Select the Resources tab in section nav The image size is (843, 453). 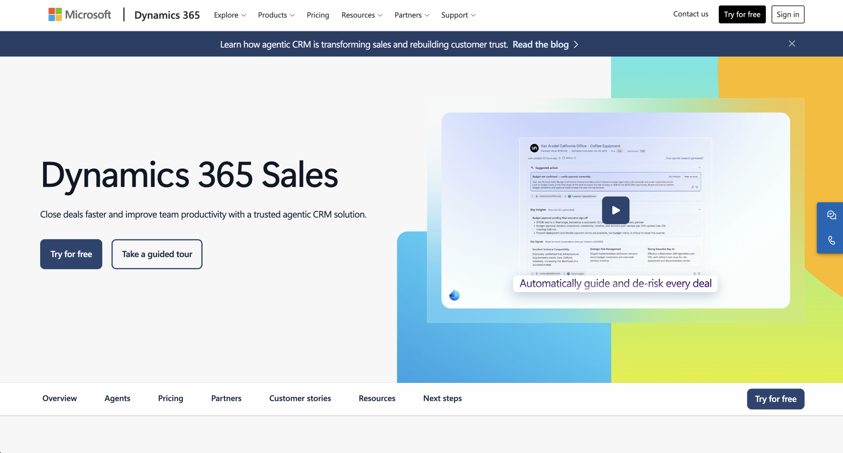(377, 398)
